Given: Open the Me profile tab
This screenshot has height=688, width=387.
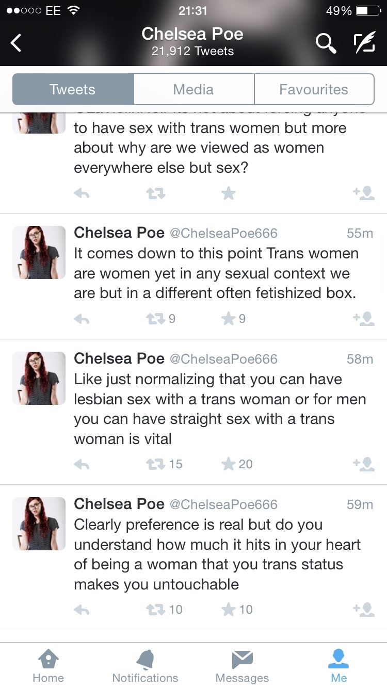Looking at the screenshot, I should pos(338,665).
